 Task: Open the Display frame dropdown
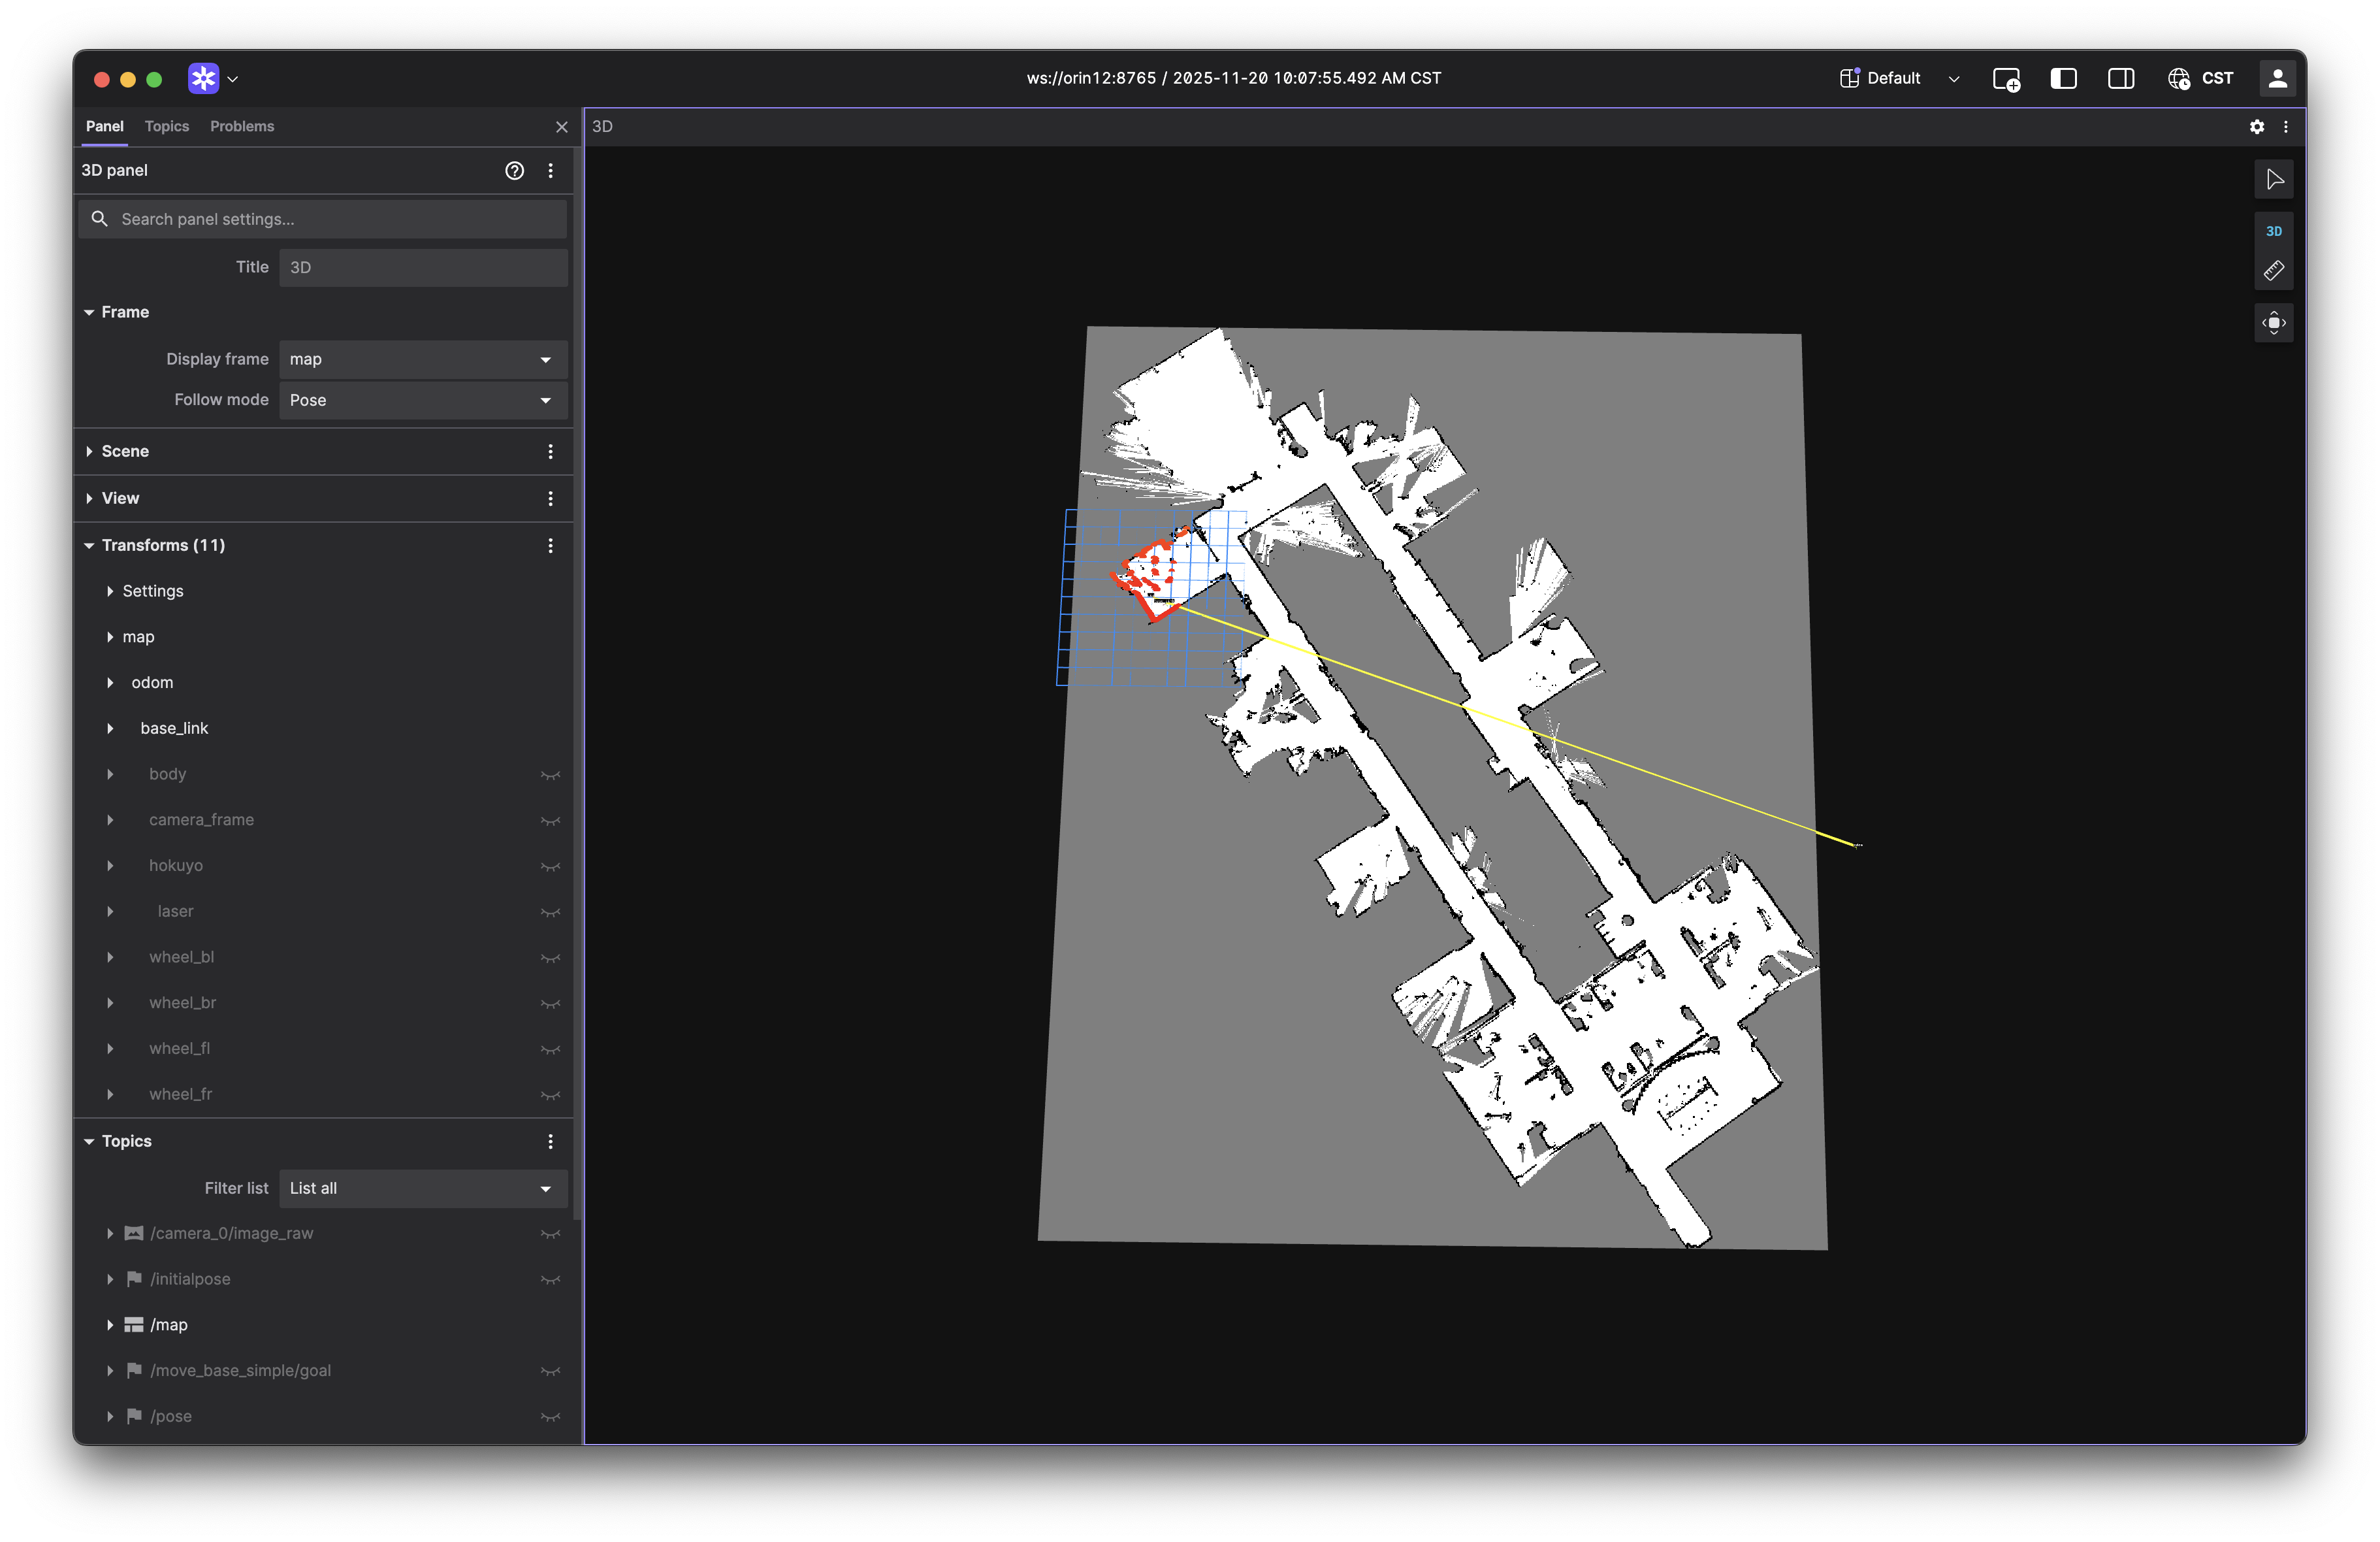pos(422,359)
